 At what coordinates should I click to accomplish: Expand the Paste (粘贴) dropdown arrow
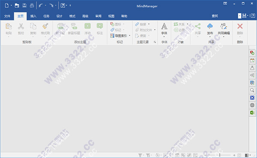coord(9,37)
